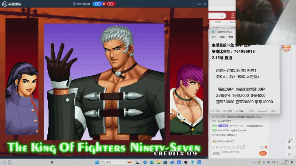Click the 高想电玩 logo in game window title bar
The height and width of the screenshot is (166, 296).
pos(12,4)
